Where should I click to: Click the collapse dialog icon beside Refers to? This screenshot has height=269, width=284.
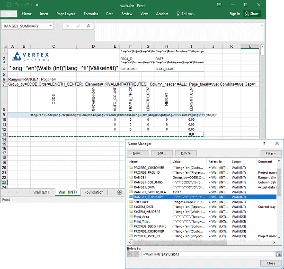[279, 254]
